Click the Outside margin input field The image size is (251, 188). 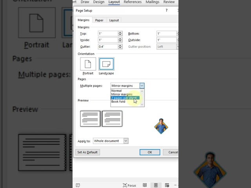point(166,40)
